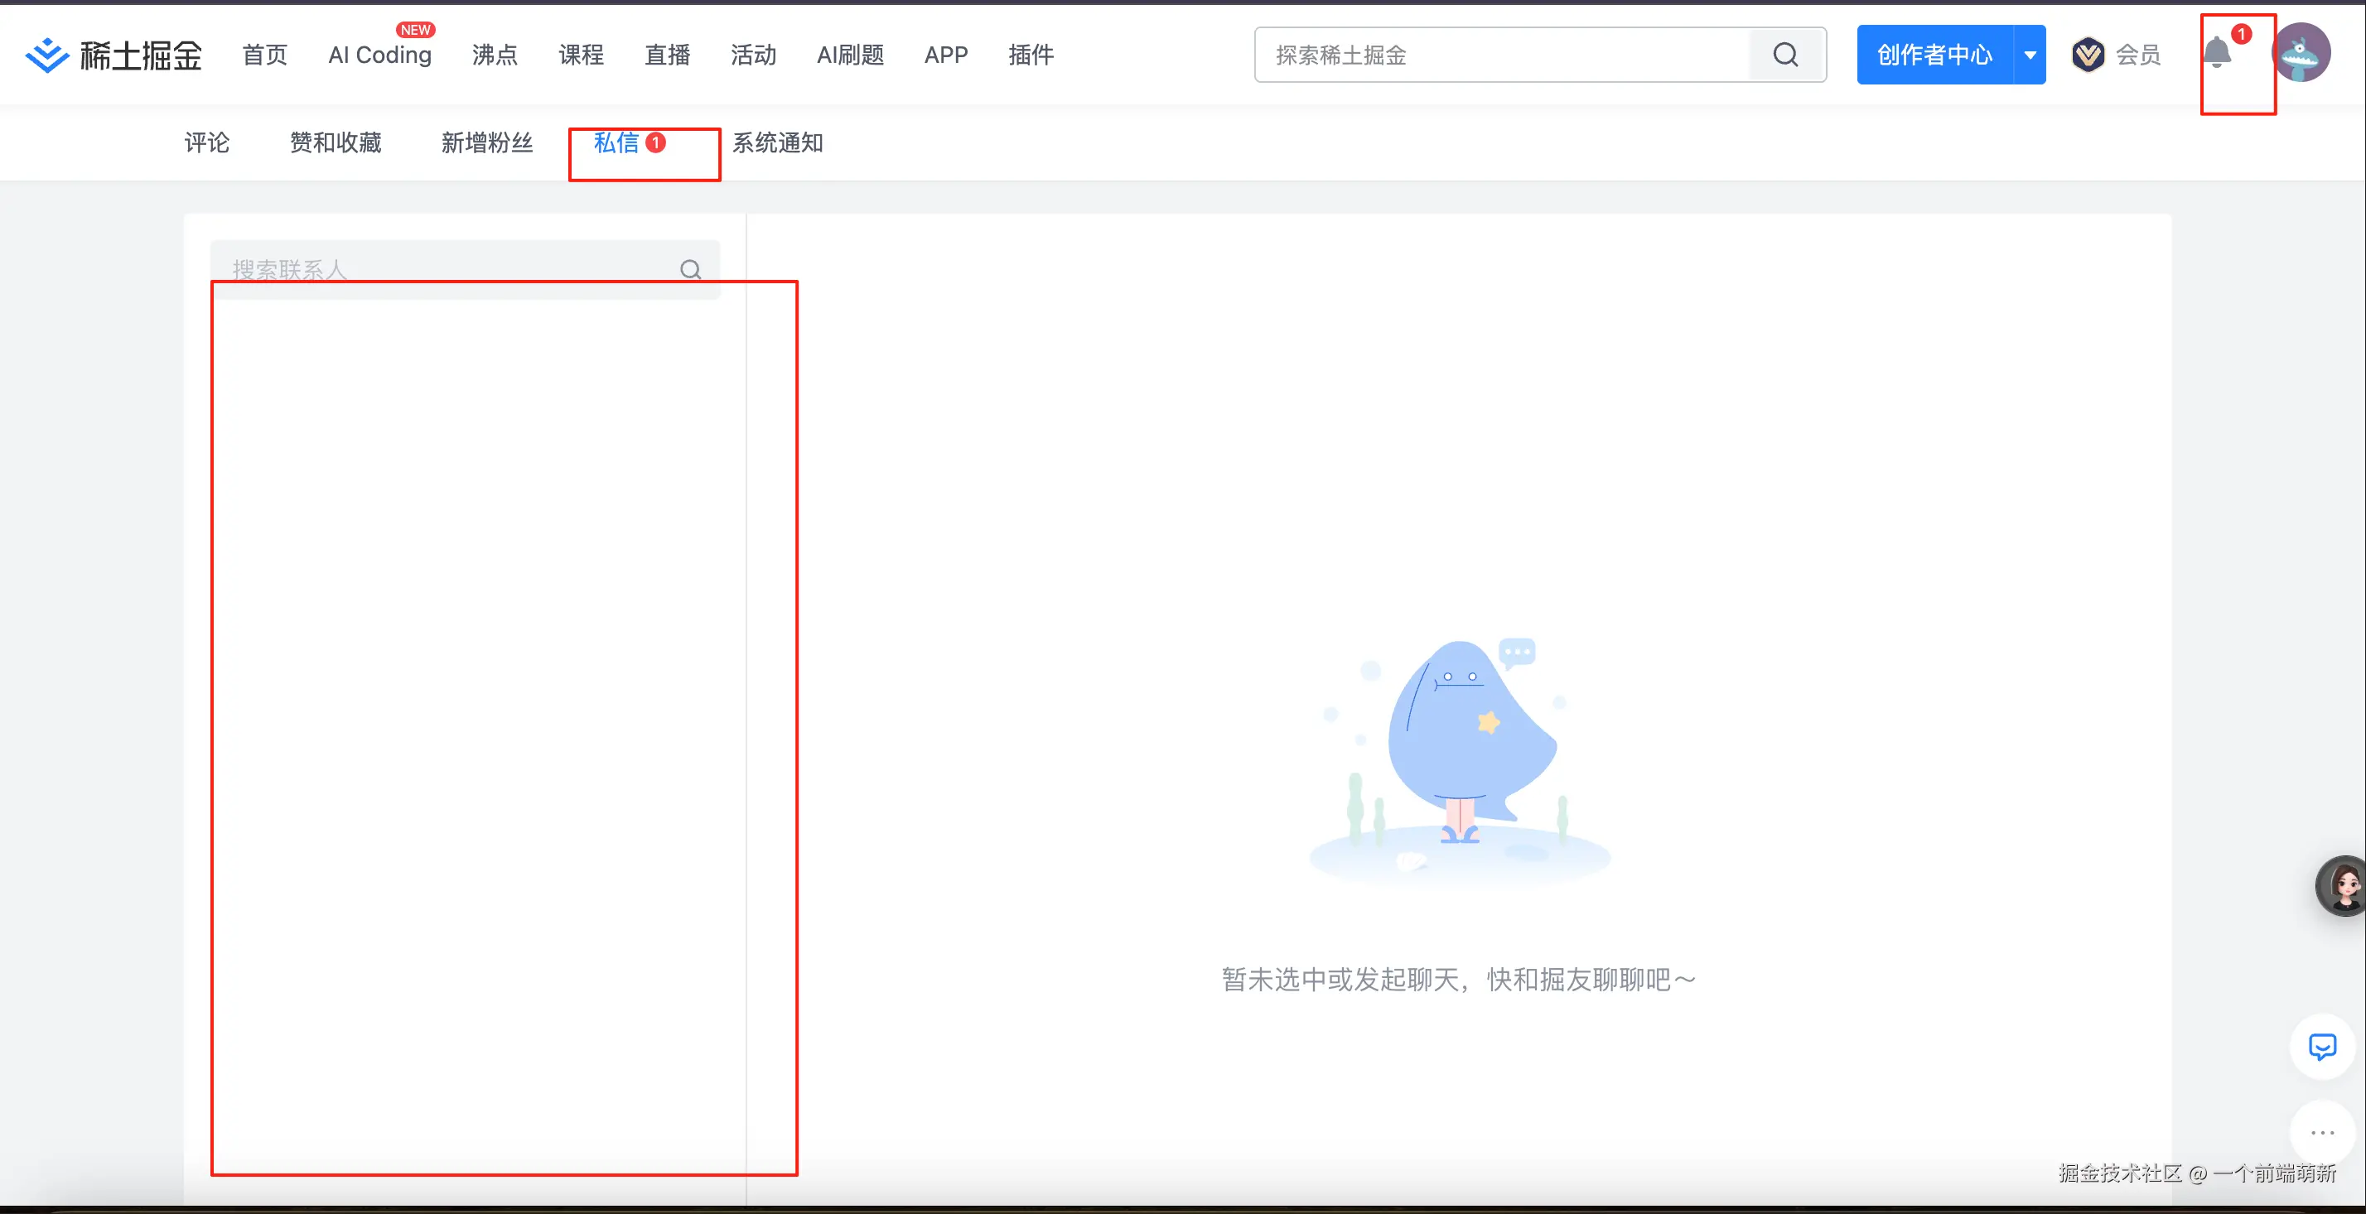The height and width of the screenshot is (1214, 2366).
Task: Click the search magnifier in contacts search
Action: point(690,270)
